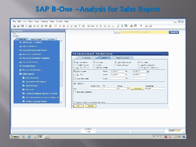Click the OK button
Image resolution: width=196 pixels, height=147 pixels.
click(x=78, y=106)
